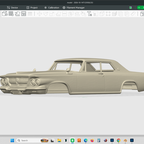Click the taskbar Search box

[x=32, y=140]
